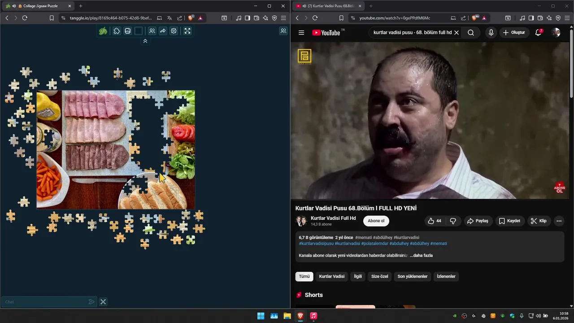
Task: Click the Oluştur create button
Action: point(514,33)
